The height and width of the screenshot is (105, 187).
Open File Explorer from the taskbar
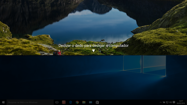click(84, 102)
